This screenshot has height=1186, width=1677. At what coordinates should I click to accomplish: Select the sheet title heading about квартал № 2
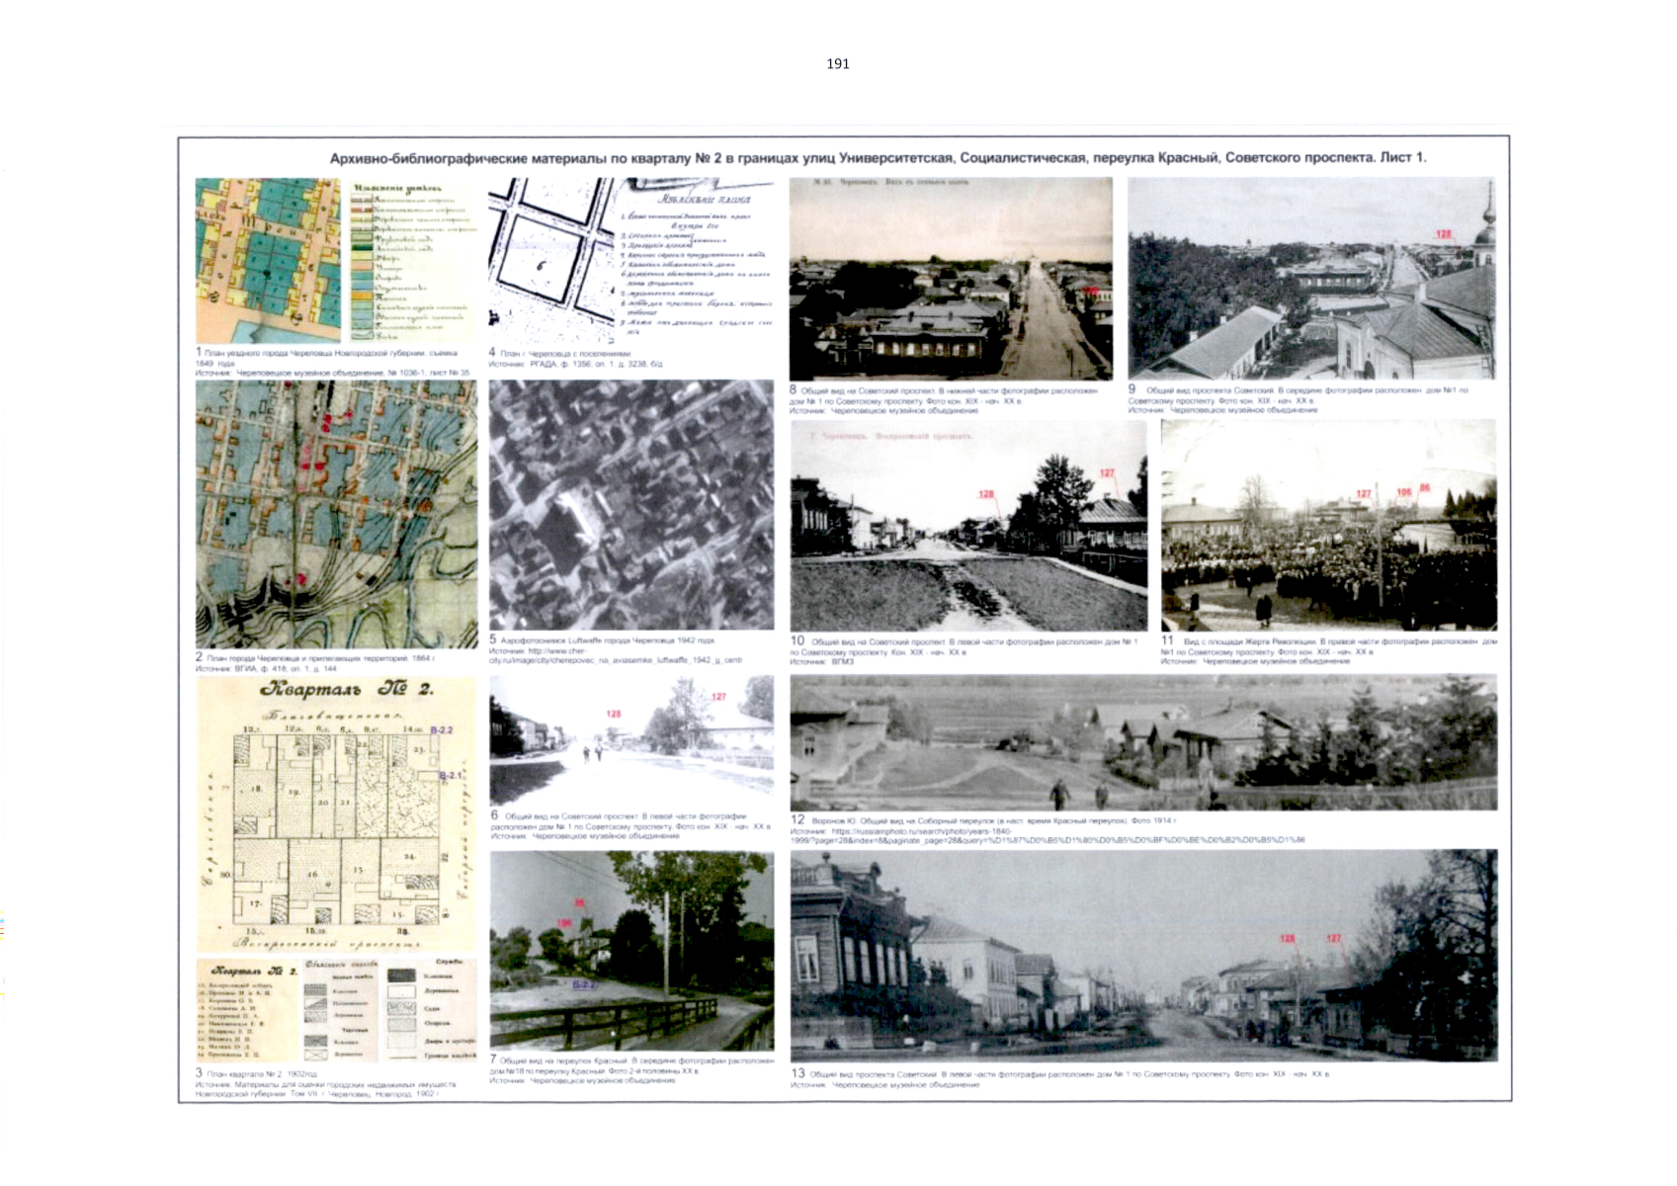click(878, 158)
